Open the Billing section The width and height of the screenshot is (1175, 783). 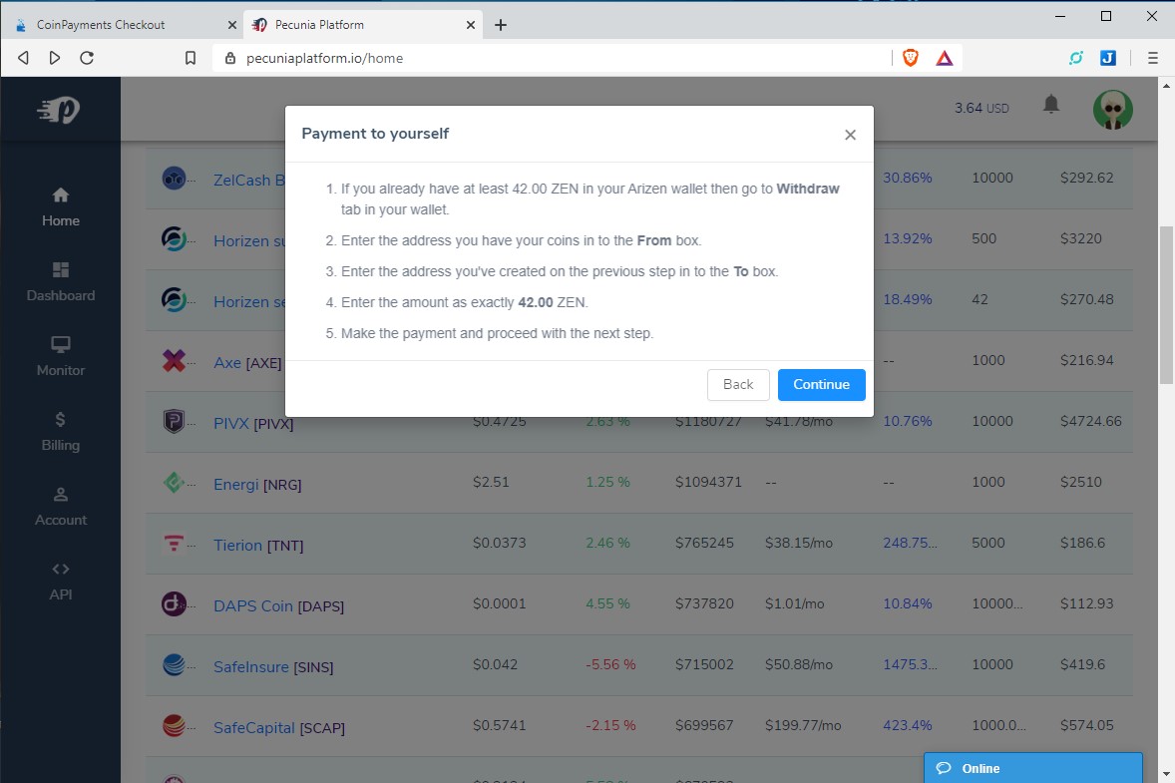61,432
